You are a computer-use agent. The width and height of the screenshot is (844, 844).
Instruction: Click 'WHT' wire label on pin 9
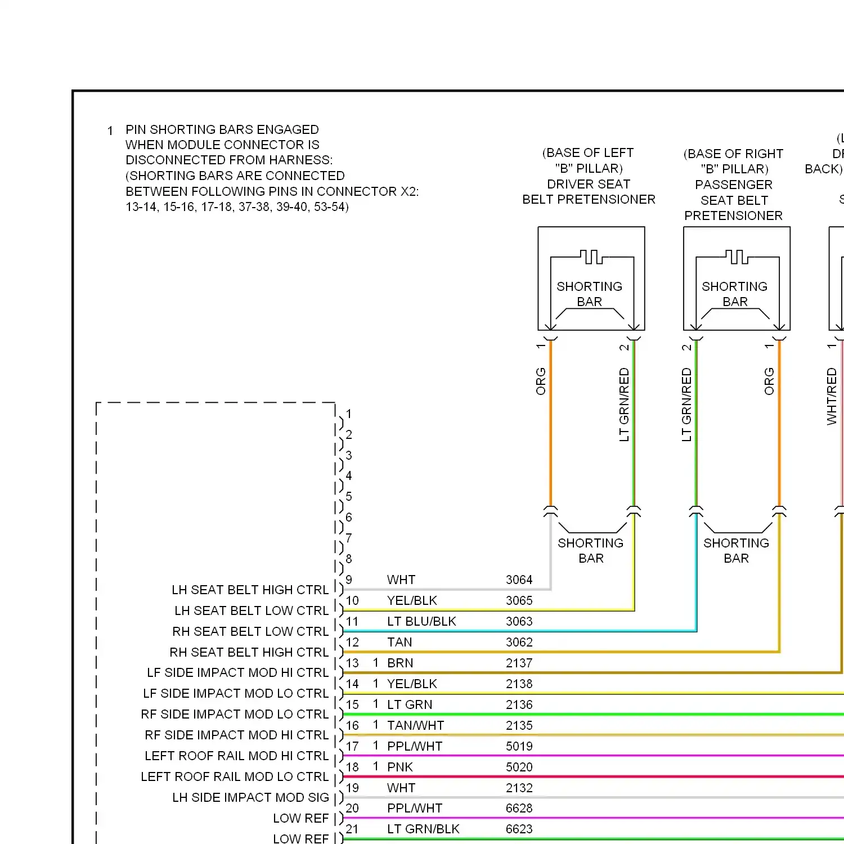coord(401,580)
